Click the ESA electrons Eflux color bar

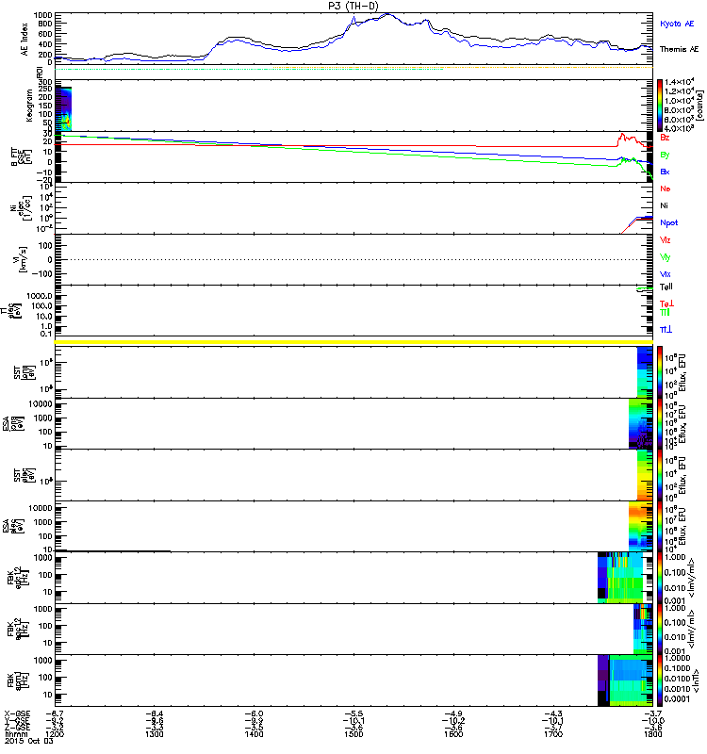coord(660,526)
